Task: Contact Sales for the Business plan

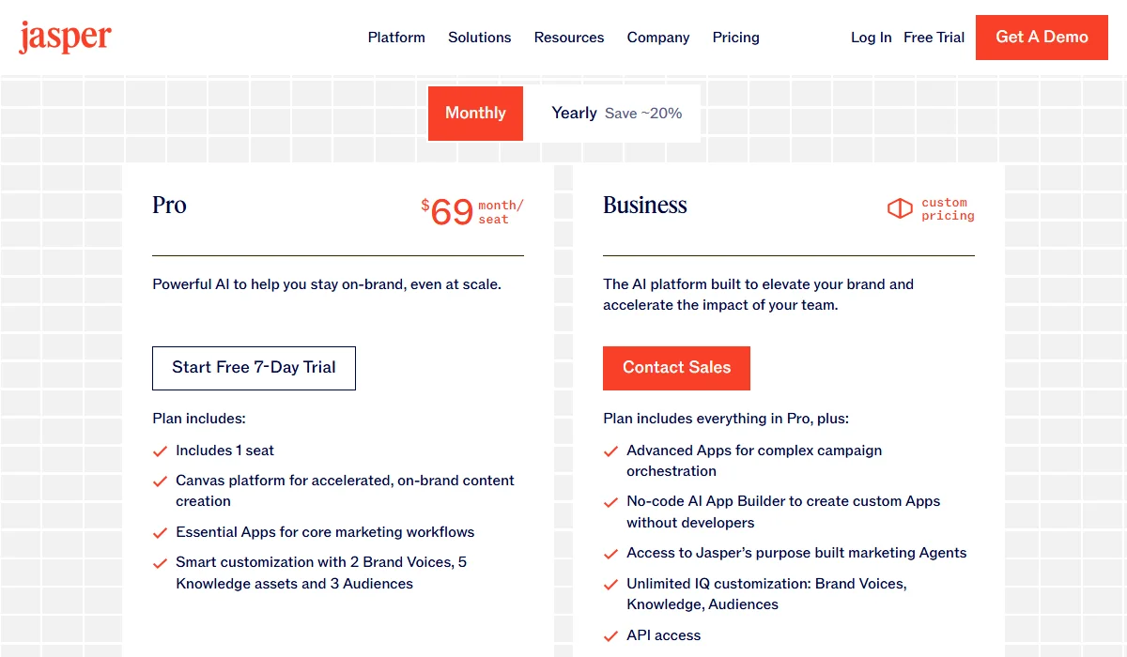Action: tap(676, 368)
